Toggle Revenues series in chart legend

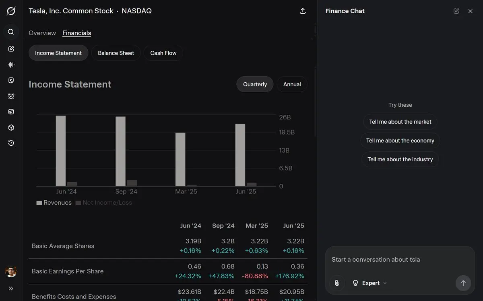point(54,203)
